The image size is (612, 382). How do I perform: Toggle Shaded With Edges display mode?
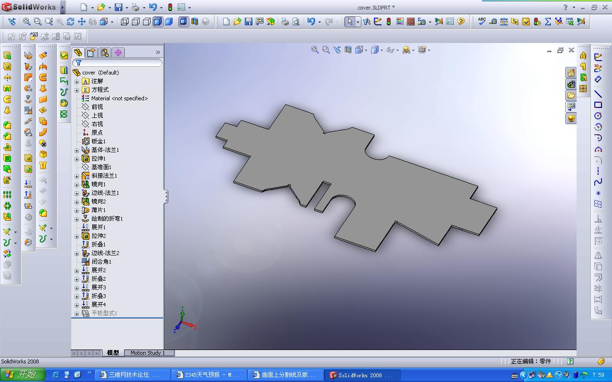pyautogui.click(x=158, y=21)
